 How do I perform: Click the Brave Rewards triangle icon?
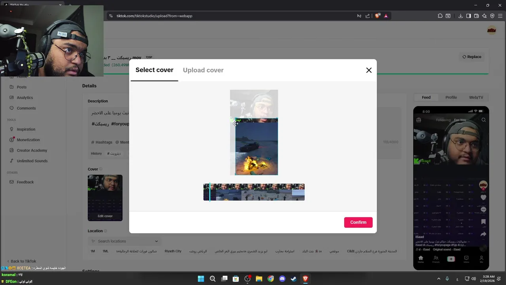coord(386,16)
